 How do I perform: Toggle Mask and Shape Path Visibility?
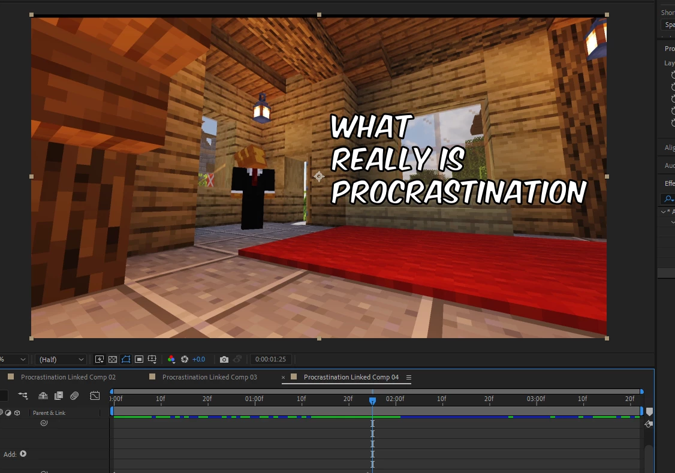[x=126, y=359]
